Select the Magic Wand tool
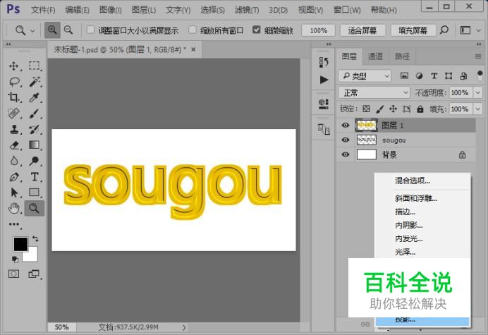 (35, 82)
